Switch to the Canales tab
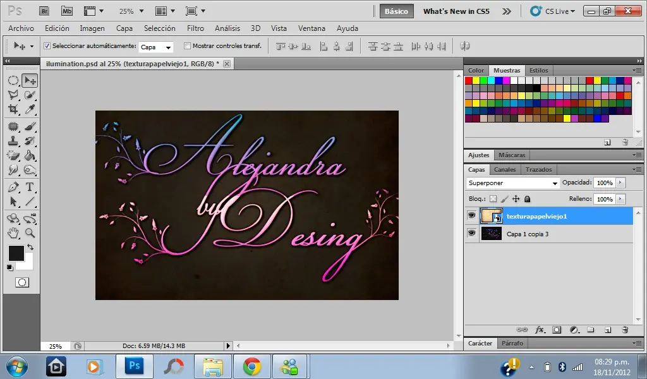Screen dimensions: 647x379 (505, 169)
